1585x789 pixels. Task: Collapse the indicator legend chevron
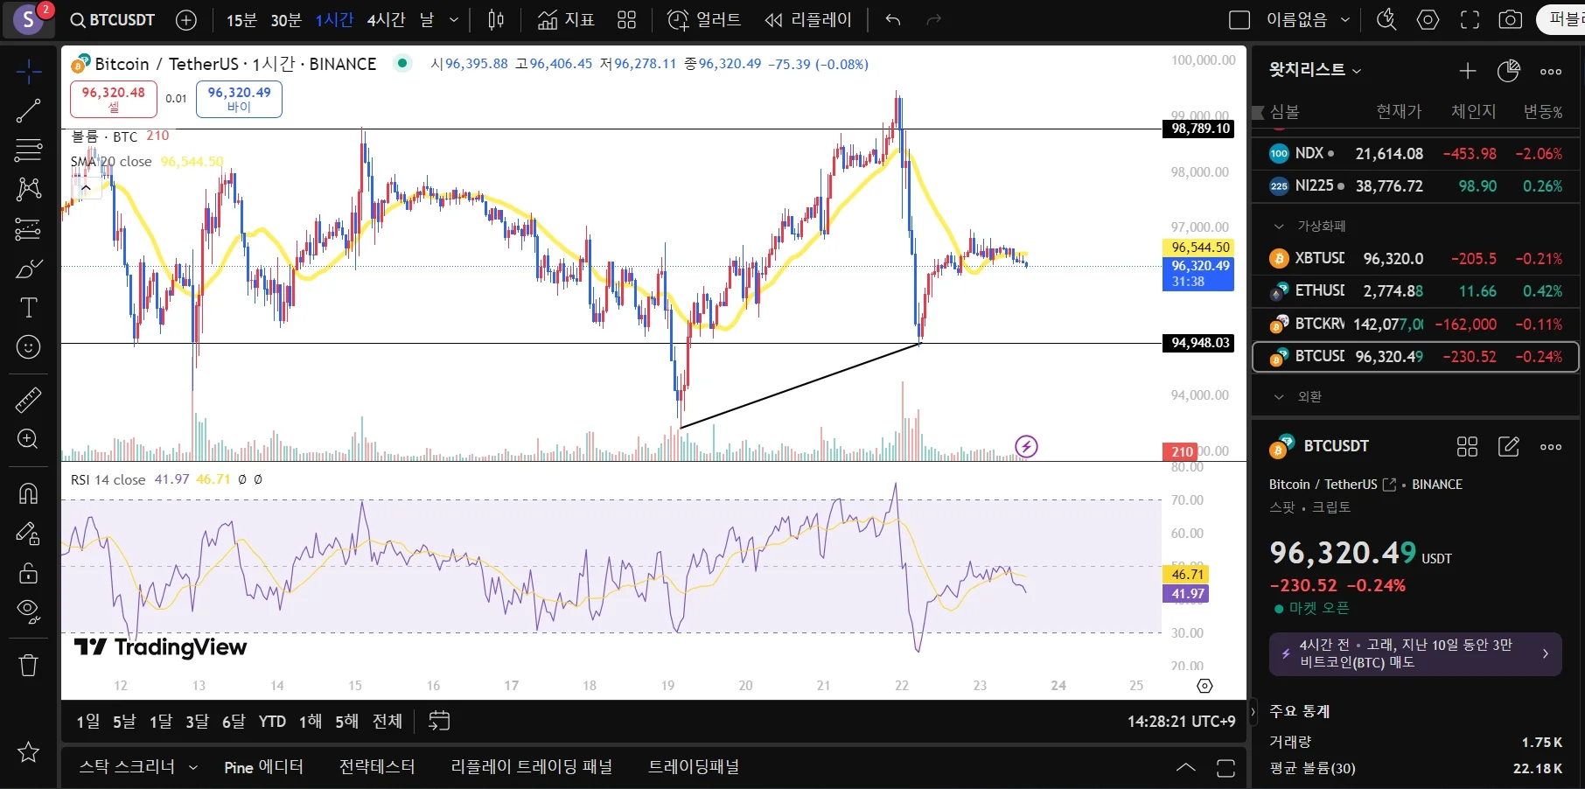pyautogui.click(x=86, y=187)
